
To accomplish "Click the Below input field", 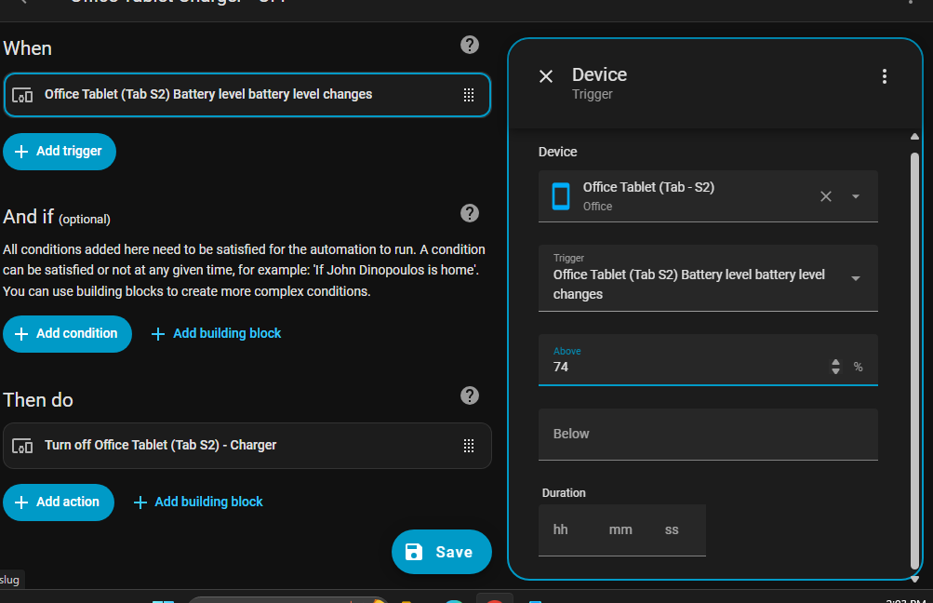I will click(708, 434).
